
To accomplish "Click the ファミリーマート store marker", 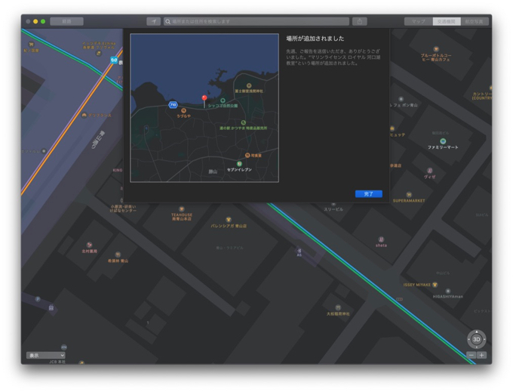I will 443,141.
